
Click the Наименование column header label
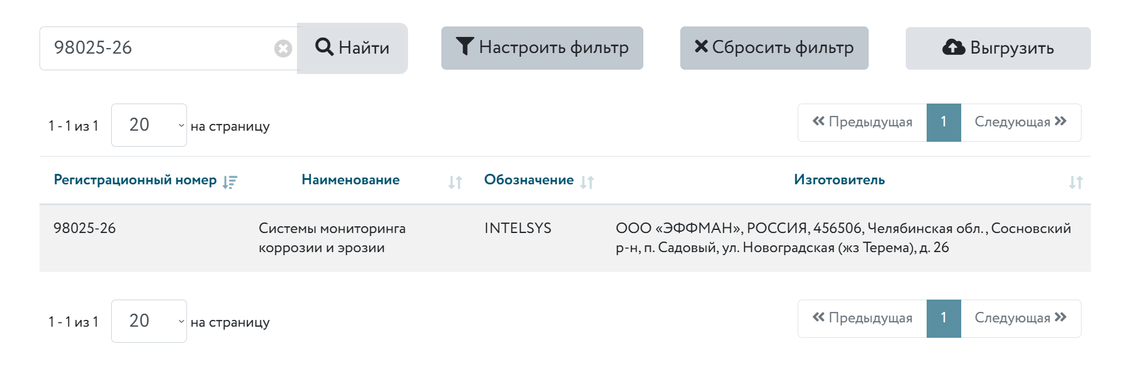[x=350, y=180]
